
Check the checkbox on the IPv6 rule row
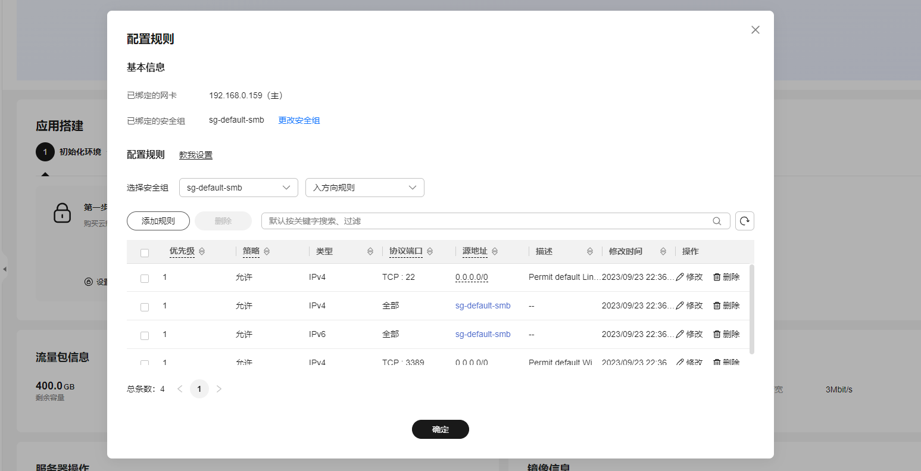pyautogui.click(x=144, y=334)
